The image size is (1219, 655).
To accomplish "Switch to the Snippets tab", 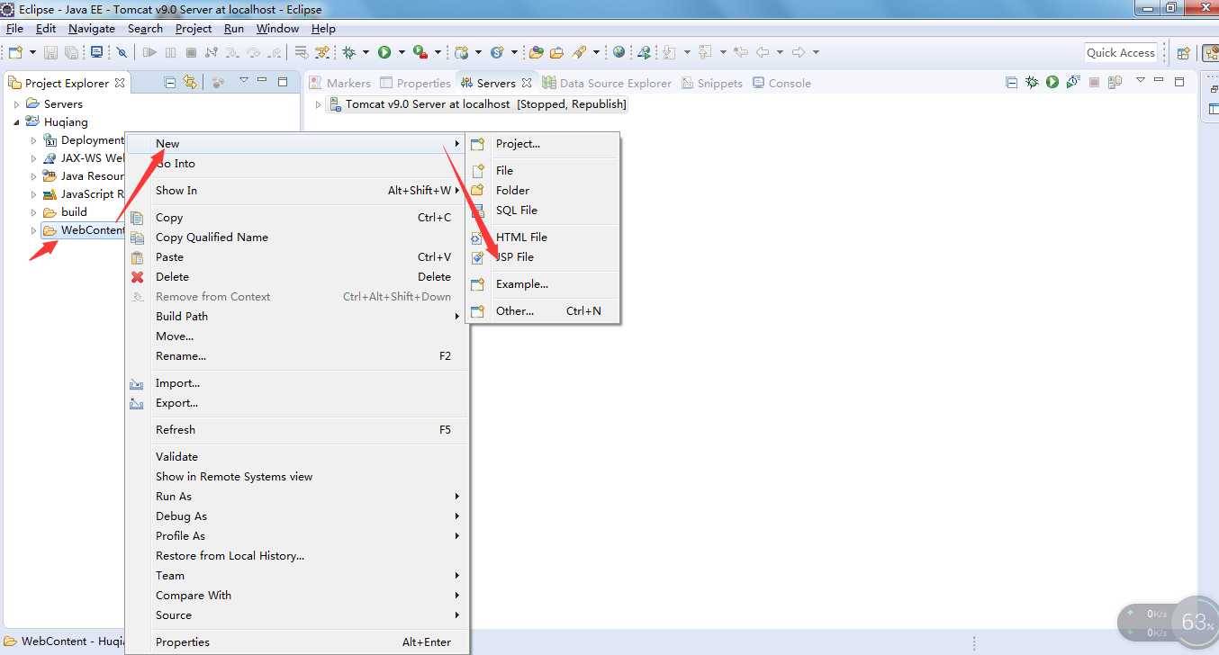I will pos(712,83).
